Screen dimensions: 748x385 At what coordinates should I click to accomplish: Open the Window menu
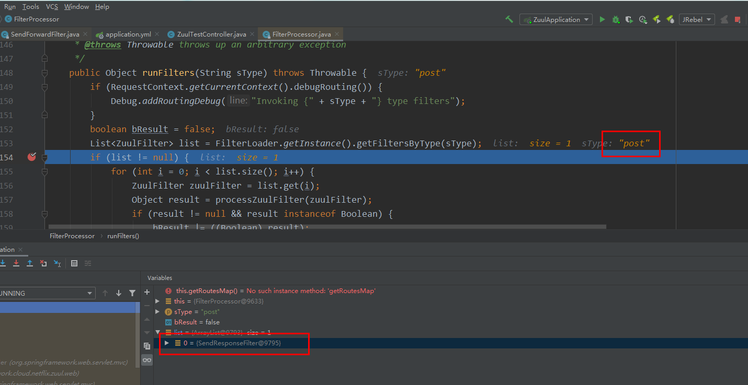point(76,6)
